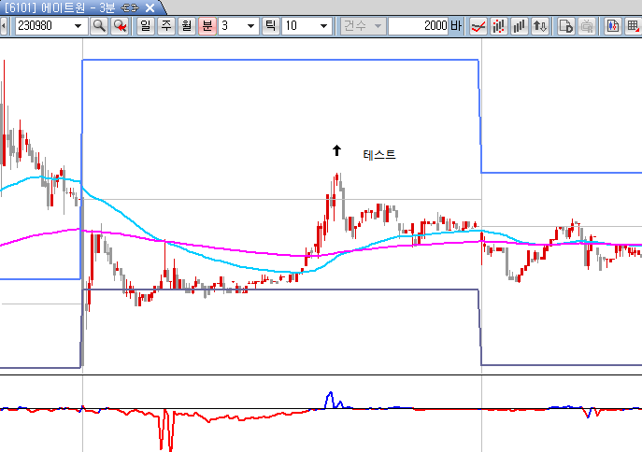Toggle the 주 (weekly) period button
Image resolution: width=642 pixels, height=452 pixels.
point(166,26)
